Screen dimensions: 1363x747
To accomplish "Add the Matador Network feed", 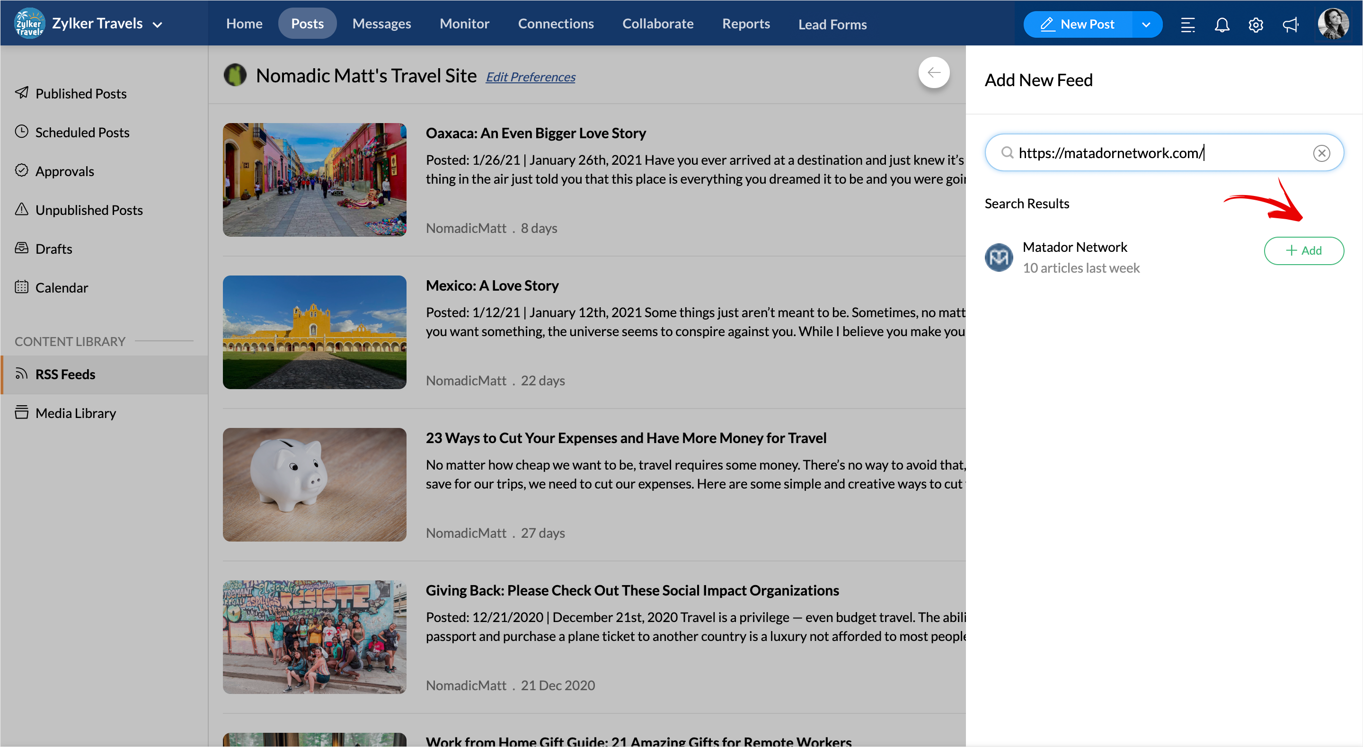I will click(x=1304, y=250).
